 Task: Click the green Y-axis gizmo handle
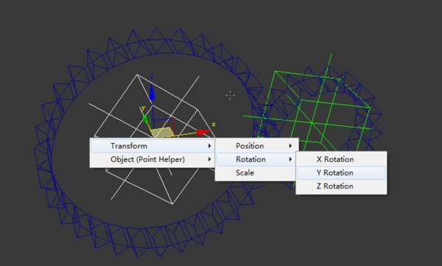click(x=145, y=118)
